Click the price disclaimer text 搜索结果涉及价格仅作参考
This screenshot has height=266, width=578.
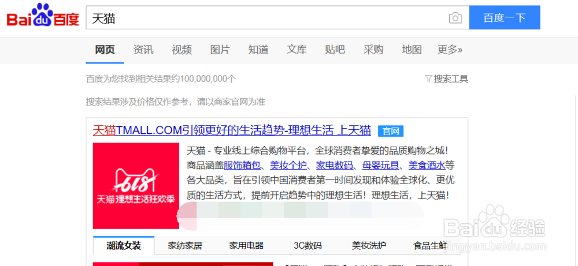pyautogui.click(x=136, y=102)
